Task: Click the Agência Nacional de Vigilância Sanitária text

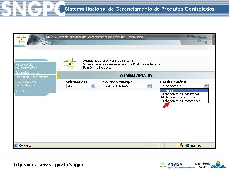Action: coord(108,61)
